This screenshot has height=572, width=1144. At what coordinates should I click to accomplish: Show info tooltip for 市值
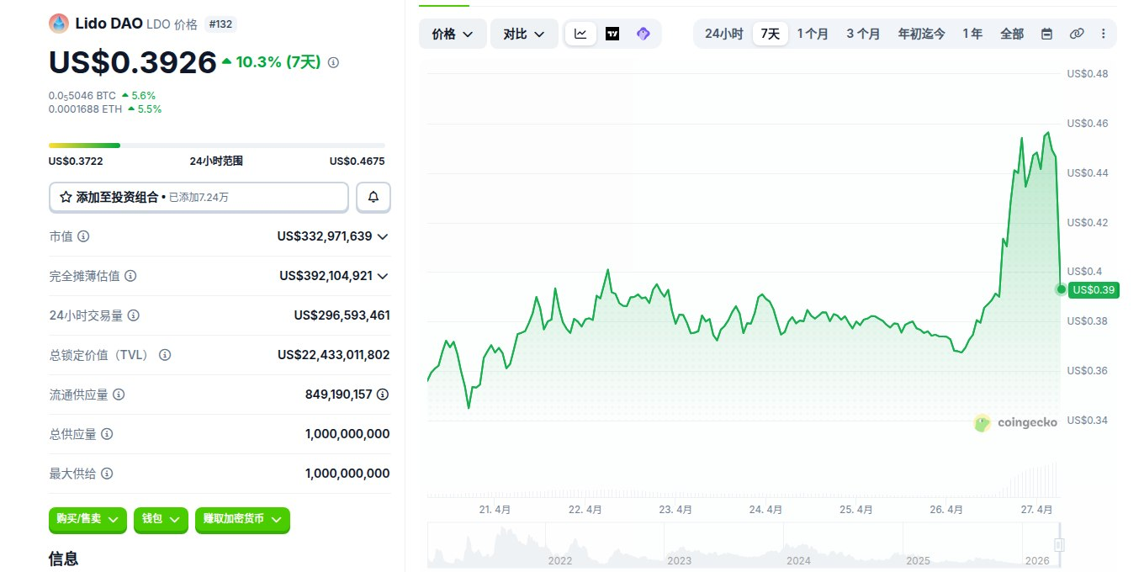(83, 236)
